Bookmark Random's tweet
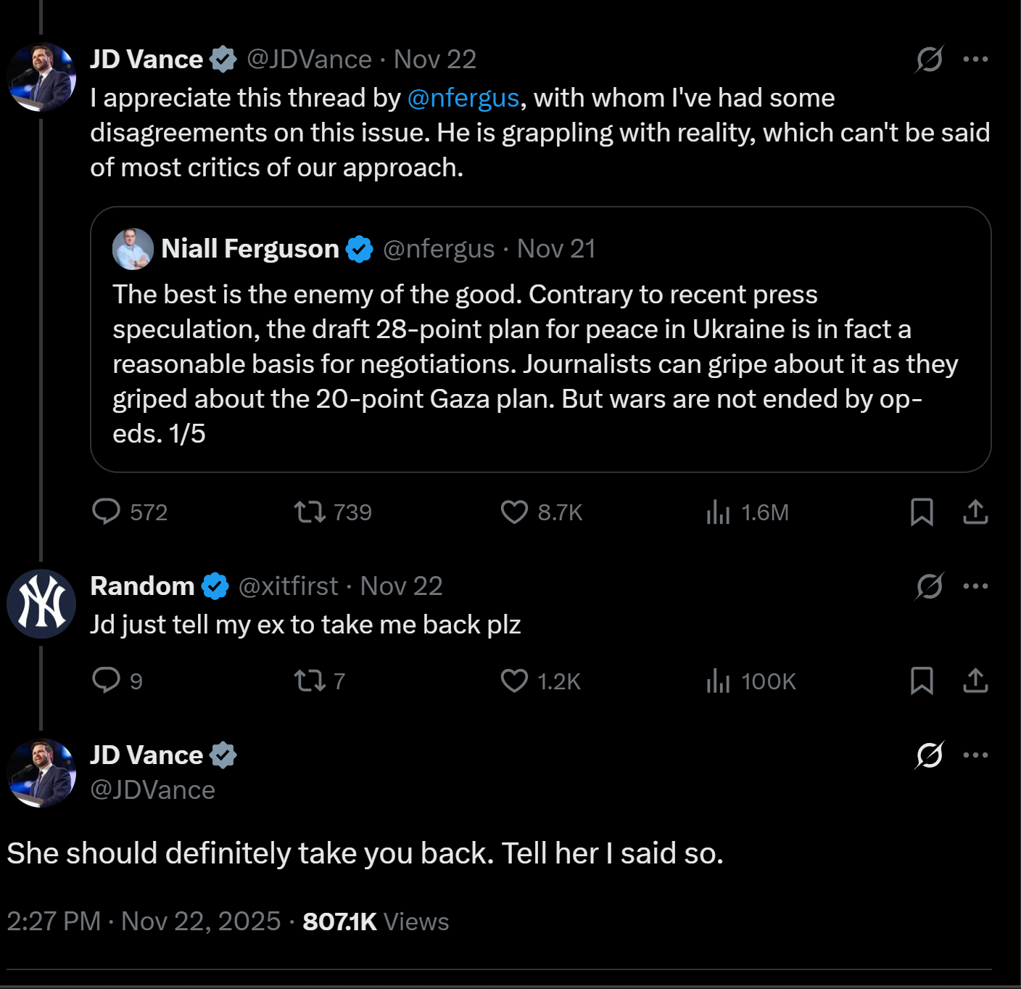The image size is (1021, 989). click(x=922, y=680)
